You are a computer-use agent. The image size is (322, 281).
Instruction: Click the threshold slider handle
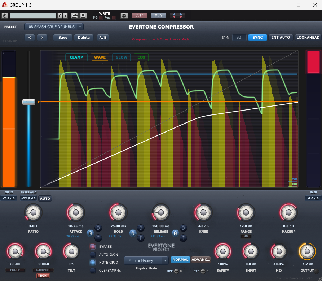(28, 102)
